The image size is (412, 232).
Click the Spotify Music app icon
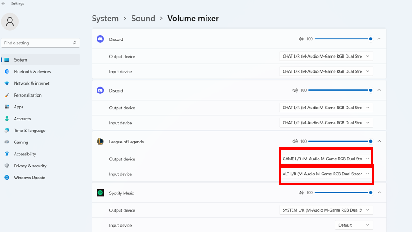click(x=100, y=193)
